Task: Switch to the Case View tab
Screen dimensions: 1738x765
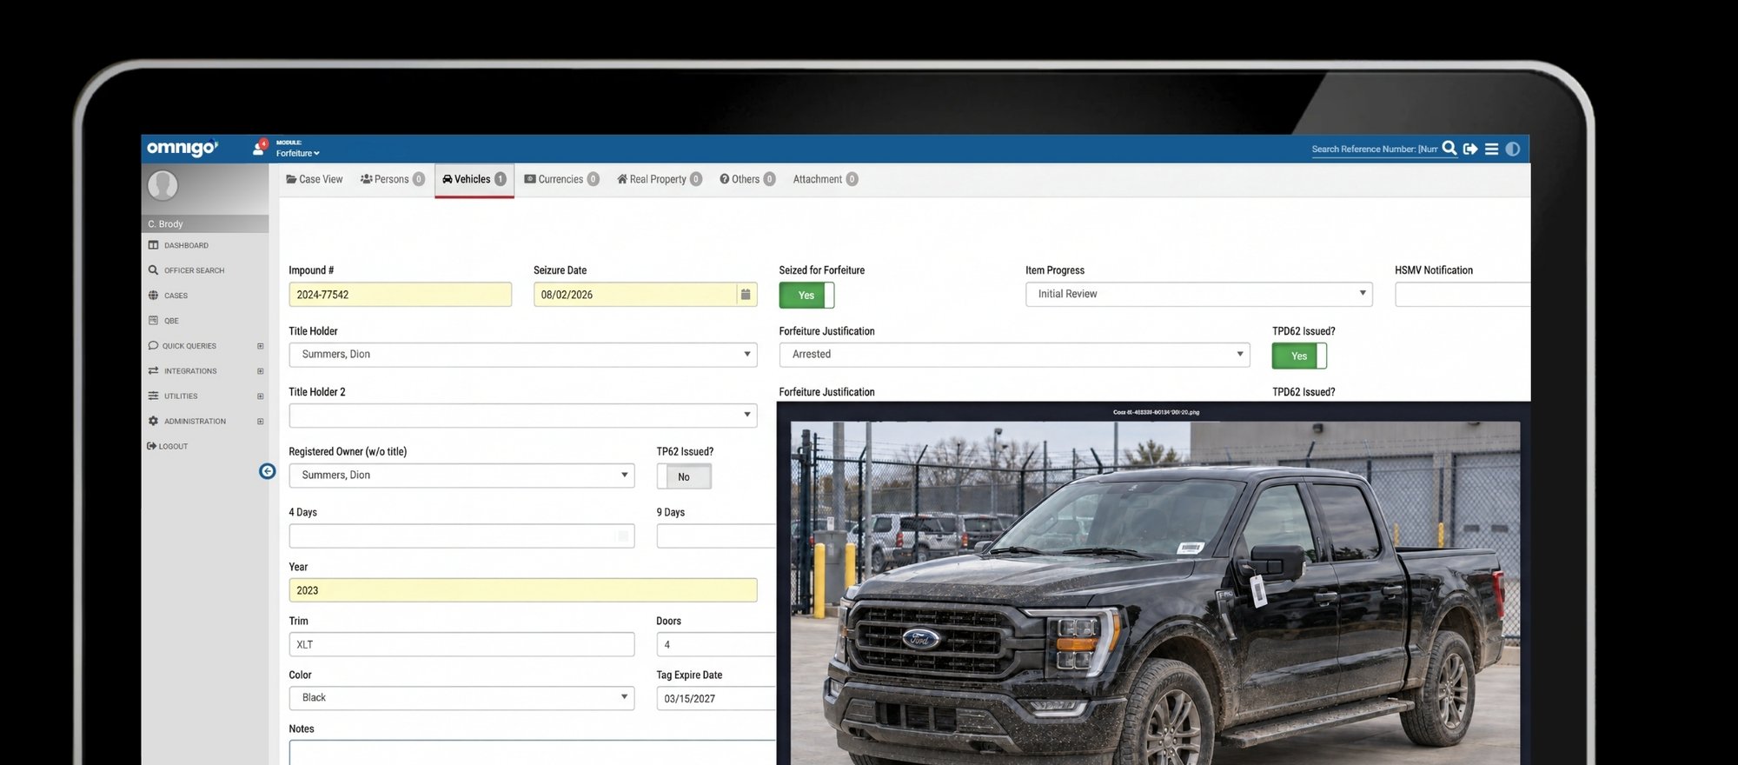Action: pyautogui.click(x=315, y=179)
